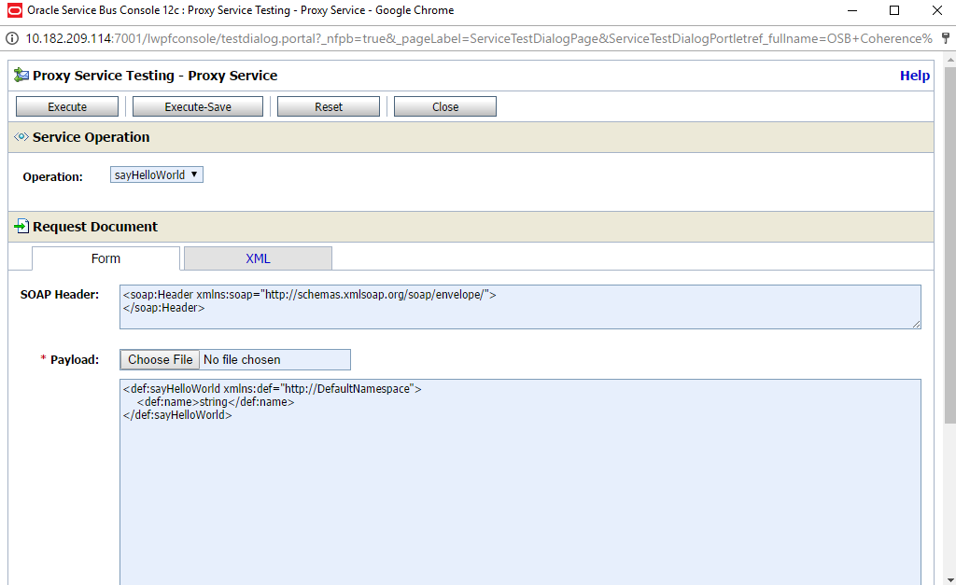
Task: Switch to the XML tab
Action: 258,258
